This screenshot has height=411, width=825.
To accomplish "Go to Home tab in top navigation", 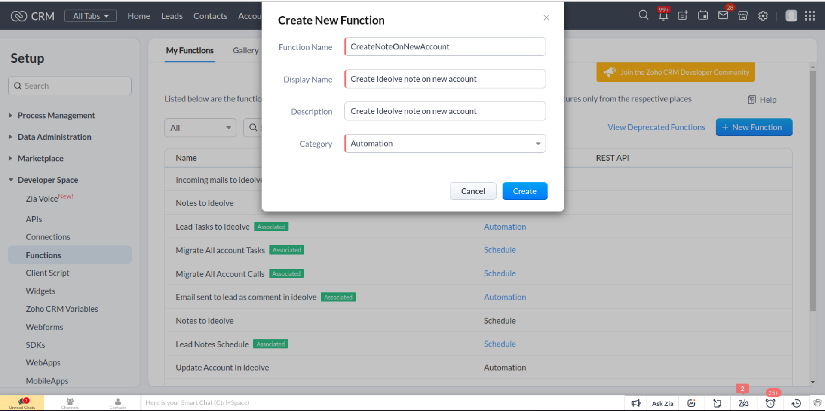I will pyautogui.click(x=139, y=16).
